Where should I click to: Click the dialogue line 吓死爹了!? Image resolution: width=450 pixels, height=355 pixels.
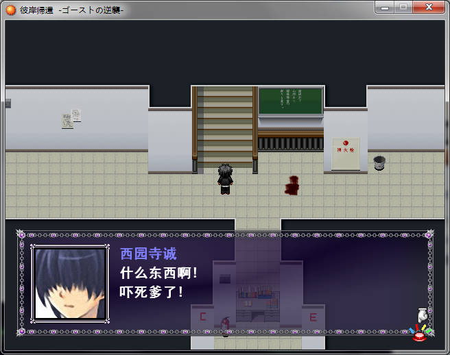(151, 292)
